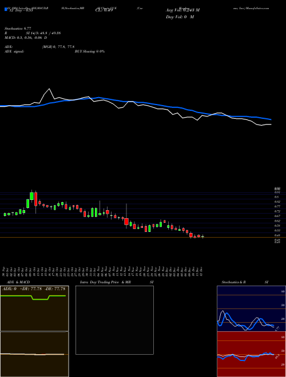The image size is (286, 377).
Task: Click the large red candle at the October peak
Action: (36, 199)
